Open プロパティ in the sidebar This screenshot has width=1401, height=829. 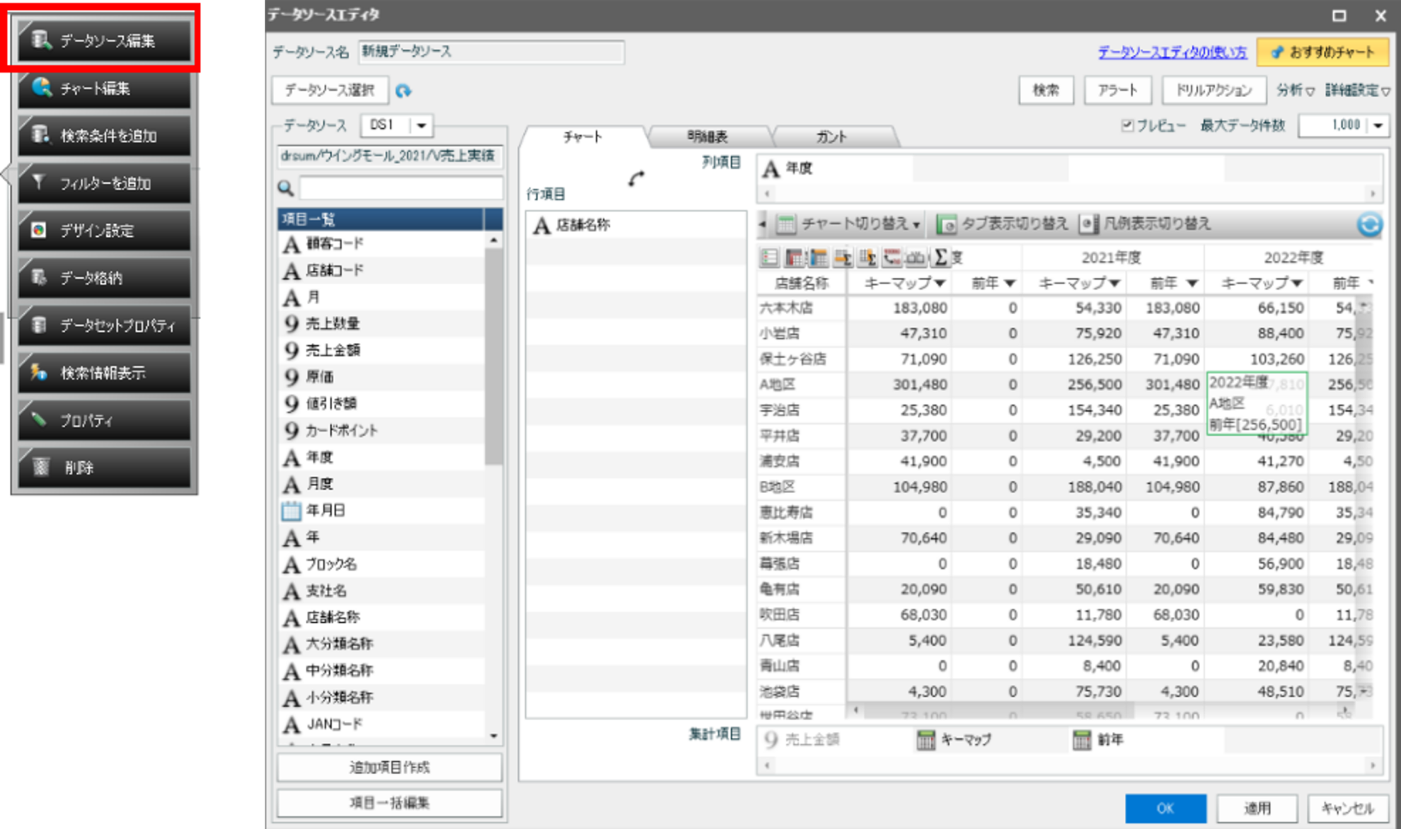(x=104, y=420)
